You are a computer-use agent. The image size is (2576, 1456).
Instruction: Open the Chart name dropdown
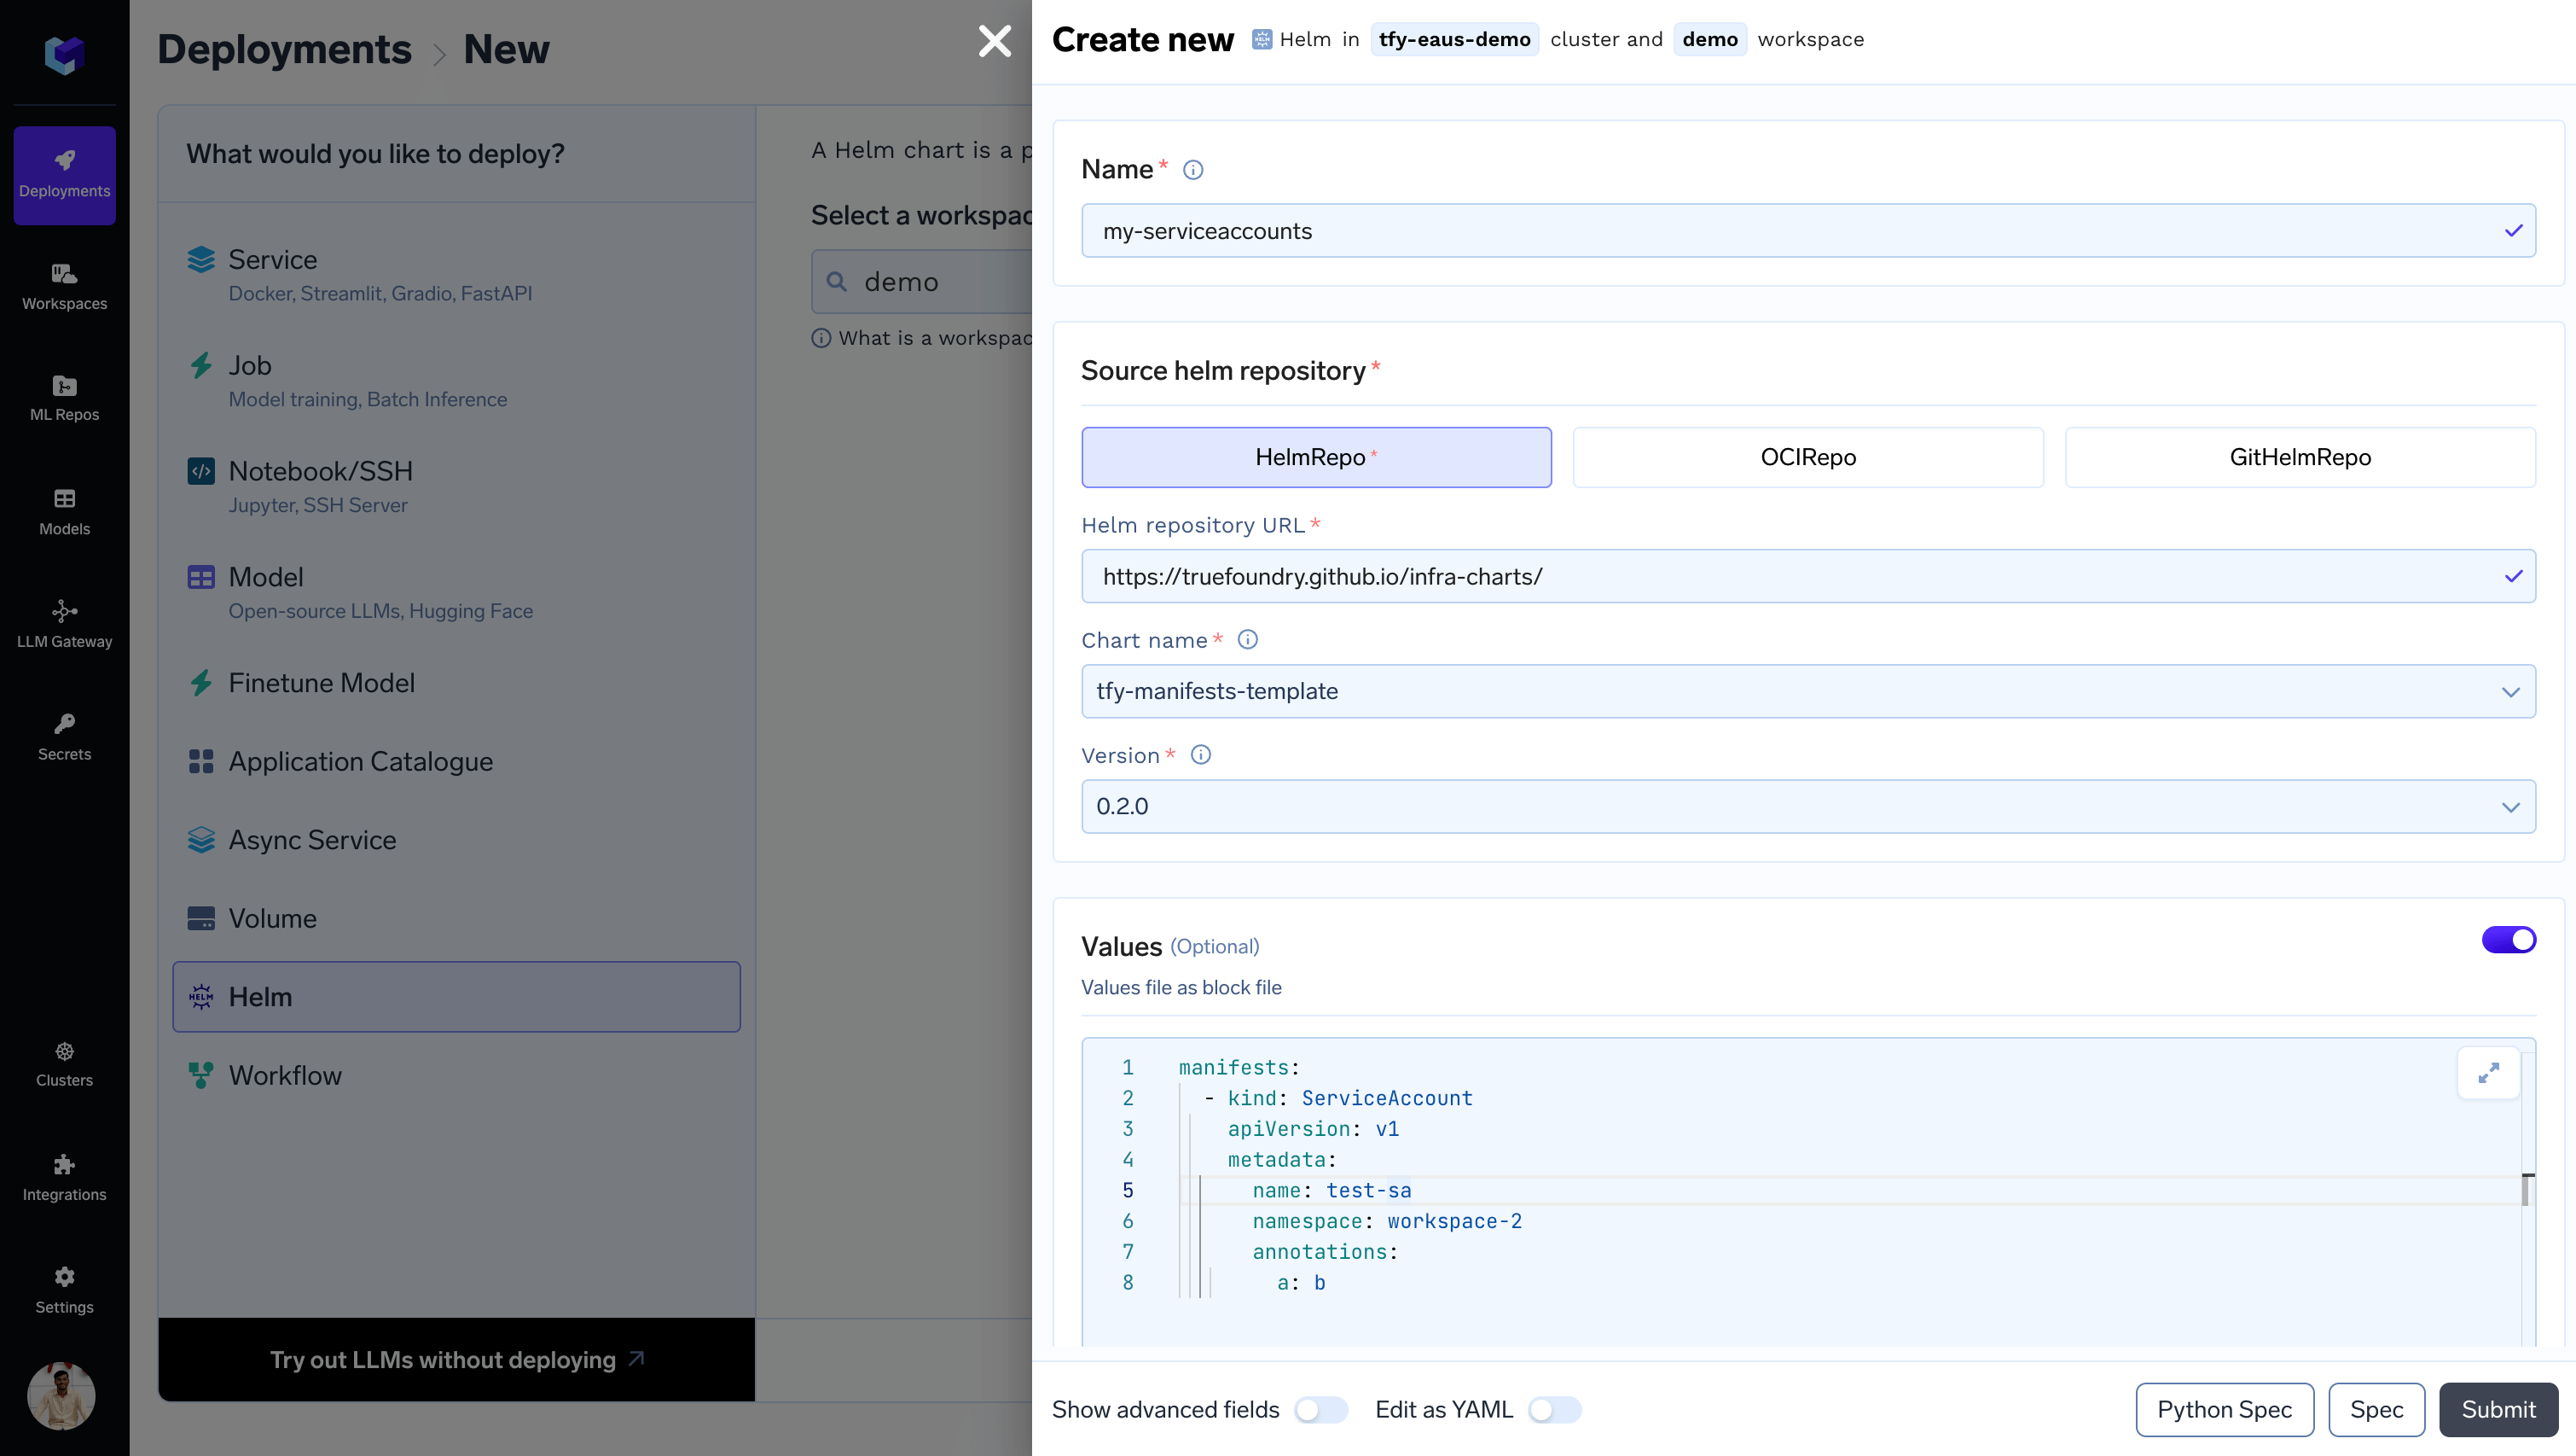click(x=1807, y=691)
